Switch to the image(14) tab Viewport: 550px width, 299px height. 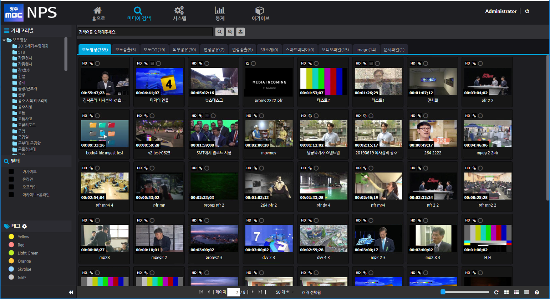[366, 50]
